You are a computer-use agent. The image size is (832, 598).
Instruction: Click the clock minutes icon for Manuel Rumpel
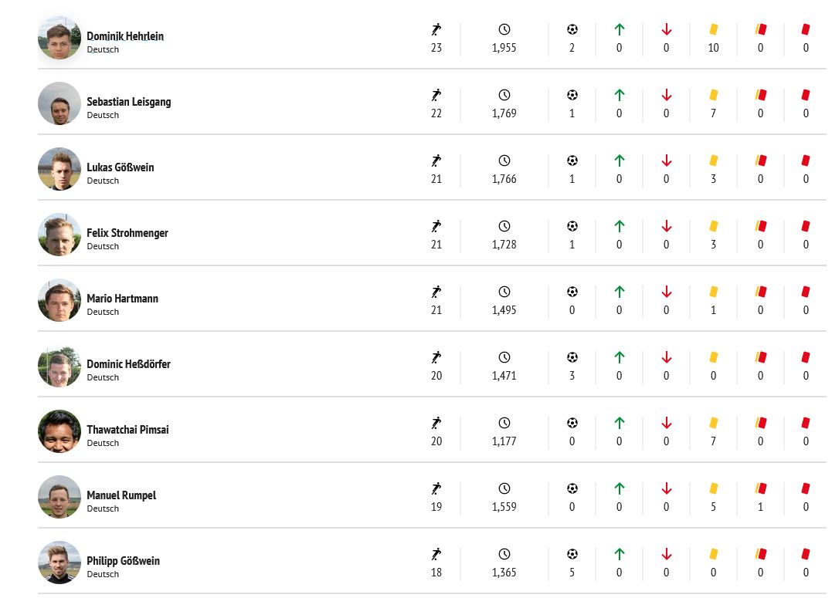click(x=504, y=488)
